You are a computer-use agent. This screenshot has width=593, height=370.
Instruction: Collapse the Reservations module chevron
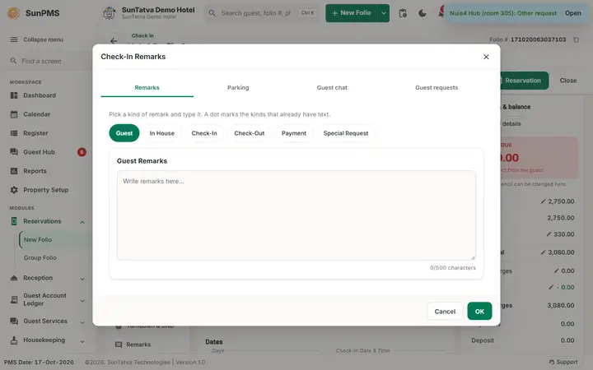tap(82, 222)
